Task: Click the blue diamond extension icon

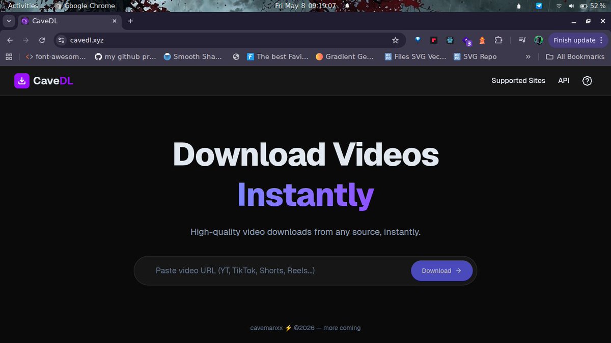Action: (418, 40)
